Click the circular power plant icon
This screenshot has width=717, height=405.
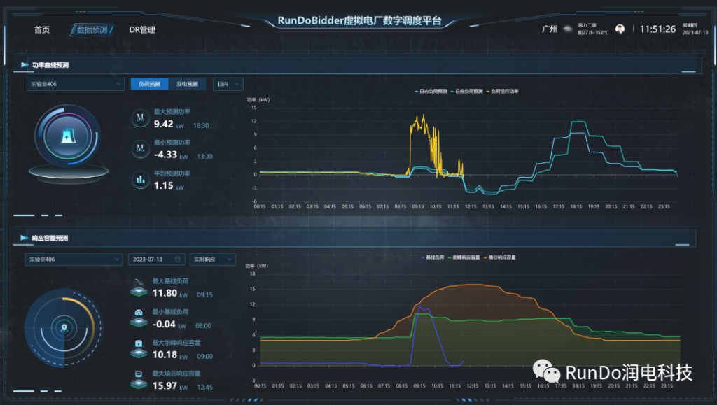pyautogui.click(x=68, y=136)
